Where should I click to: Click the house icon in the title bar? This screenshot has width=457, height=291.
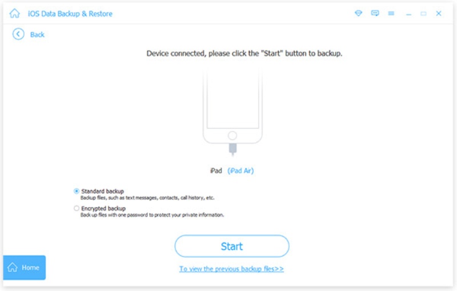pos(14,14)
